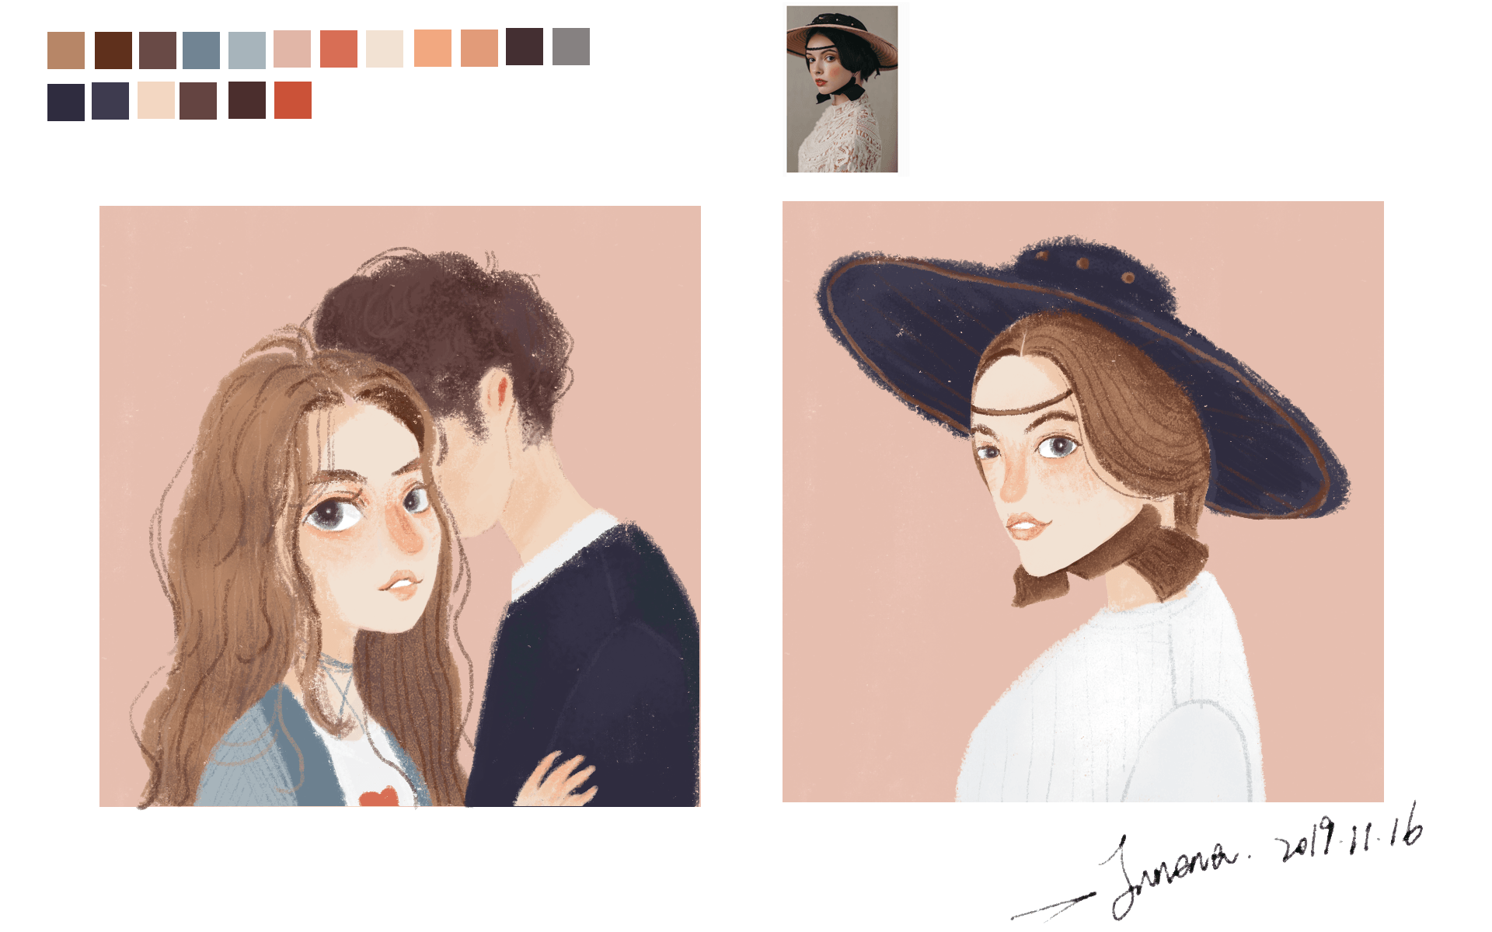
Task: Choose the light gray-blue swatch
Action: [247, 50]
